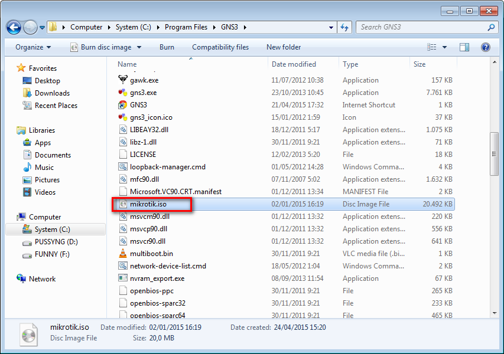Click the Pictures library icon
This screenshot has height=354, width=504.
pos(27,180)
